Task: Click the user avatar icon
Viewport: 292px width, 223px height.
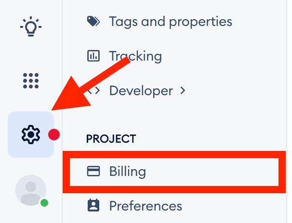Action: coord(31,190)
